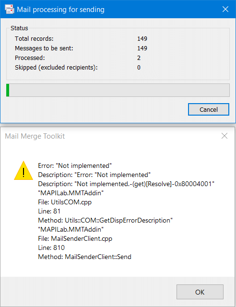Image resolution: width=236 pixels, height=307 pixels.
Task: Click the Skipped excluded recipients label
Action: click(x=56, y=68)
